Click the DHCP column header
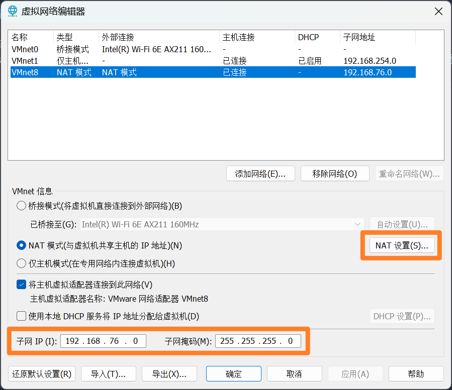The width and height of the screenshot is (452, 390). pyautogui.click(x=318, y=37)
